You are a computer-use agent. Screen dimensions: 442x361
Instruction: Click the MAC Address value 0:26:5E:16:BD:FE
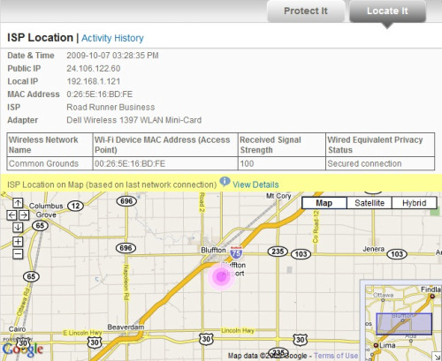(100, 94)
